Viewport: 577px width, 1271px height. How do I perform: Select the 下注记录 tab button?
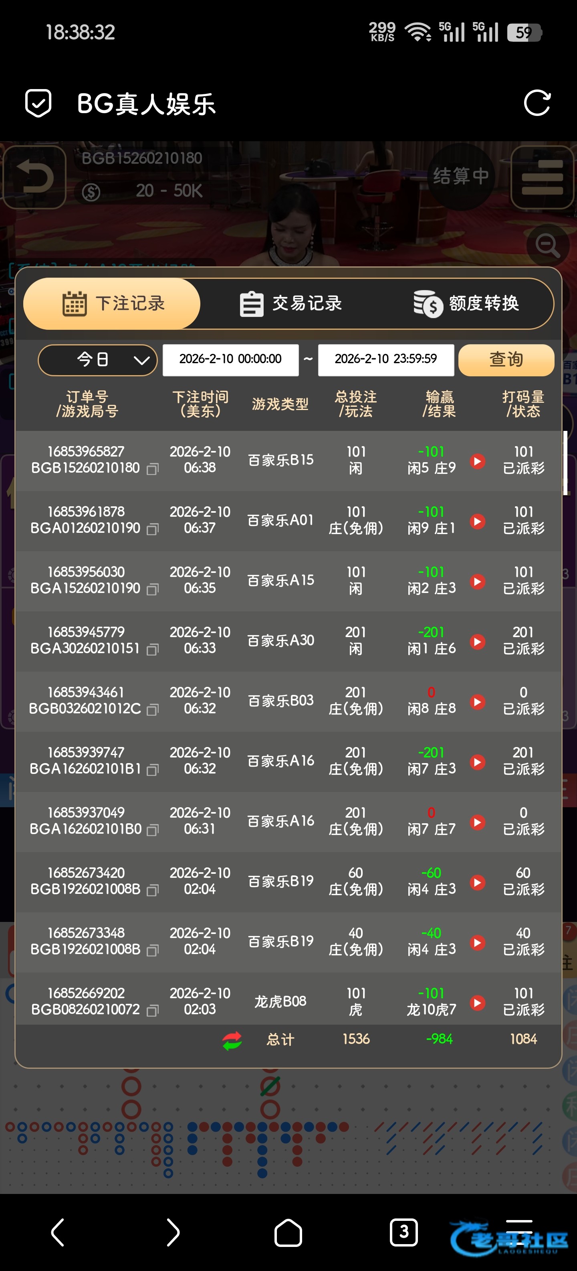[x=112, y=303]
